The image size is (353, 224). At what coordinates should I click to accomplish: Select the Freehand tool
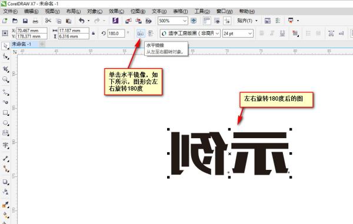5,92
